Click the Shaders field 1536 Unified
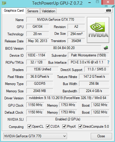Screen dimensions: 115x142 [42, 69]
